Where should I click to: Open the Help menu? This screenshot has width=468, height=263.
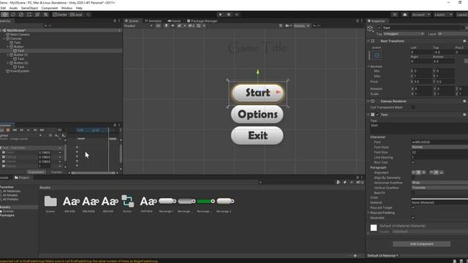(79, 8)
